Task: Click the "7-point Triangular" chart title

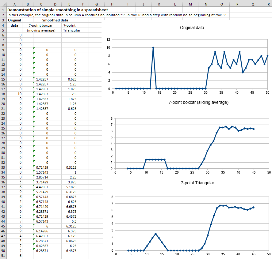Action: (198, 183)
